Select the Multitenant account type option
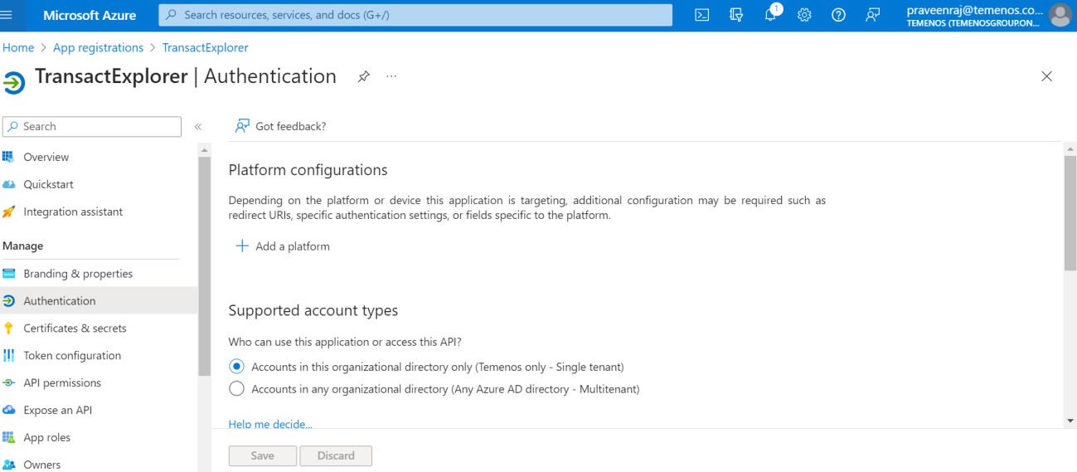 tap(237, 389)
